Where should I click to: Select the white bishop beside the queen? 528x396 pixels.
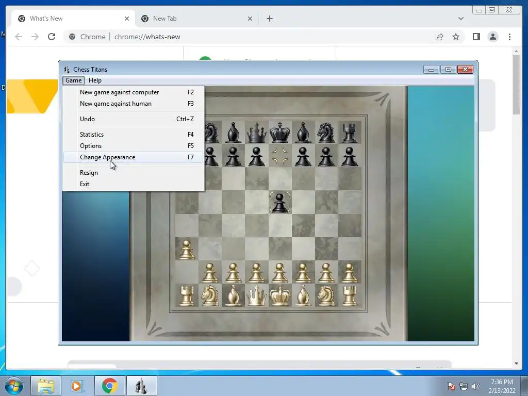[234, 295]
